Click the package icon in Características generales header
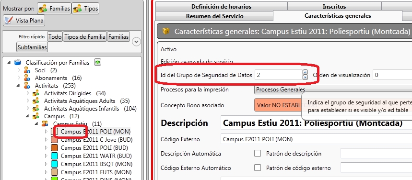This screenshot has width=412, height=180. 165,31
